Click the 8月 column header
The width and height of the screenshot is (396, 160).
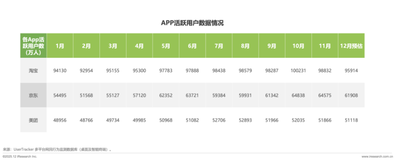245,46
